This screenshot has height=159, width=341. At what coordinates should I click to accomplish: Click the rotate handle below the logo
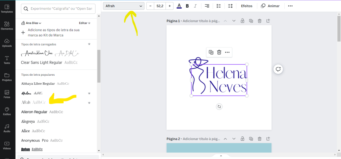219,107
